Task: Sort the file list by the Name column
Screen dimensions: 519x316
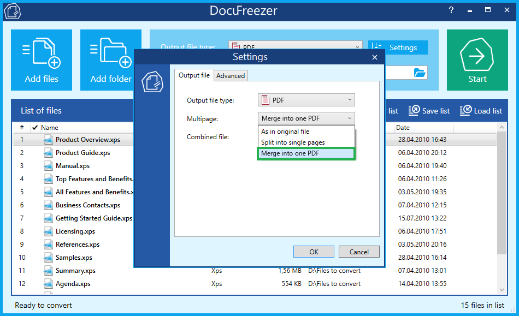Action: tap(50, 128)
